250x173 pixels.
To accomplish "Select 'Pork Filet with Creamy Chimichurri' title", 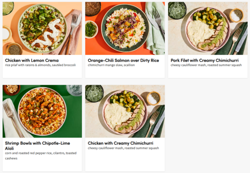I will coord(205,60).
